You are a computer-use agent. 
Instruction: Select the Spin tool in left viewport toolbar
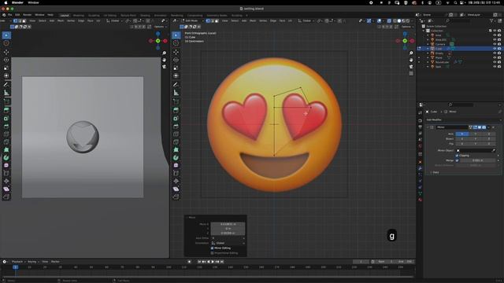coord(6,157)
